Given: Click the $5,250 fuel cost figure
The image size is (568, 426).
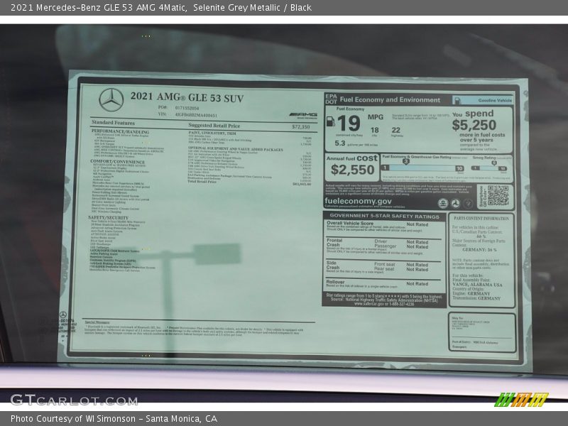Looking at the screenshot, I should pyautogui.click(x=474, y=125).
